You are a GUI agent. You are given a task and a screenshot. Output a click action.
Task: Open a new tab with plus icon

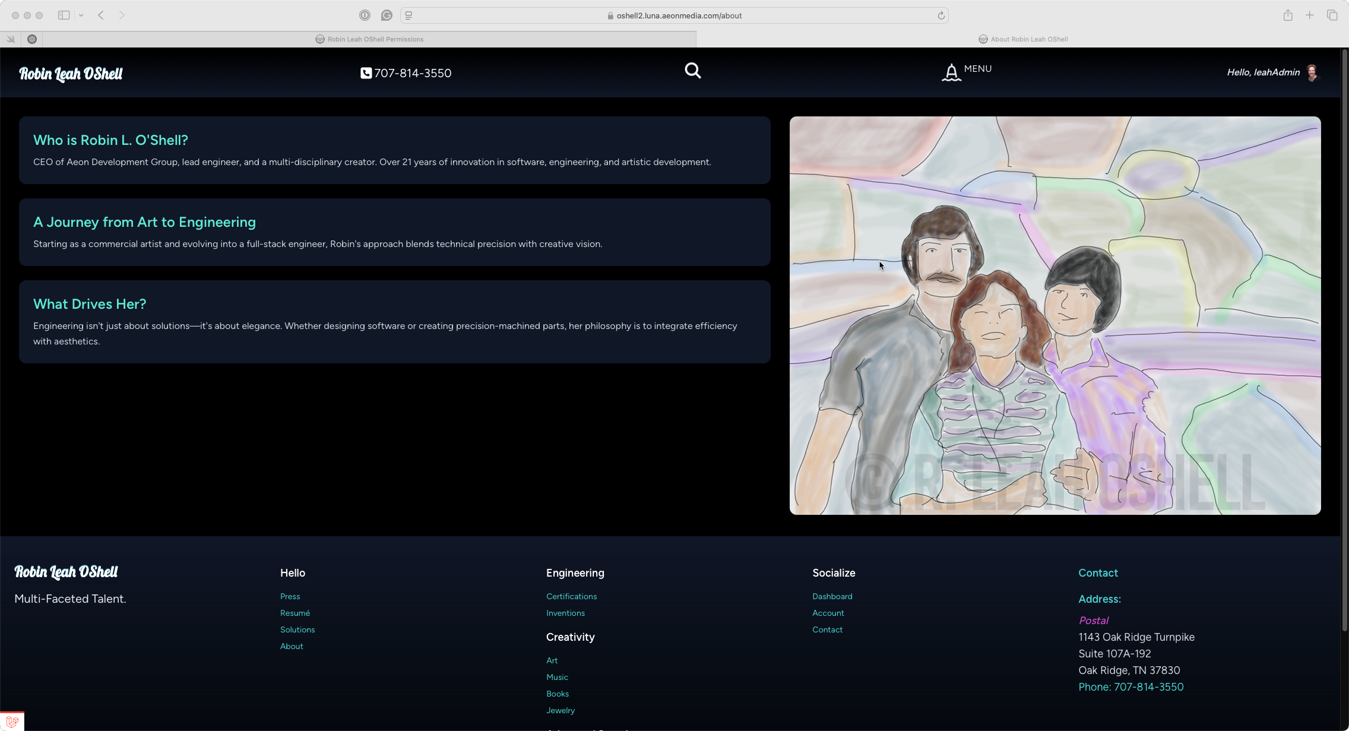pyautogui.click(x=1309, y=15)
